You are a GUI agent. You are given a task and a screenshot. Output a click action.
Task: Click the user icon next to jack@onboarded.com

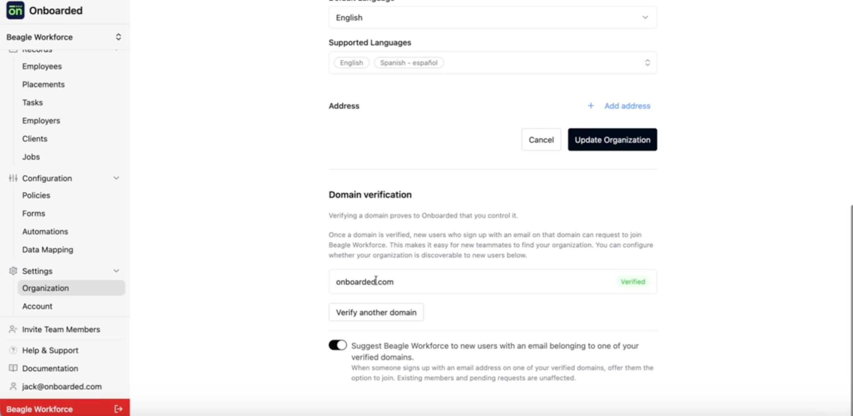13,386
